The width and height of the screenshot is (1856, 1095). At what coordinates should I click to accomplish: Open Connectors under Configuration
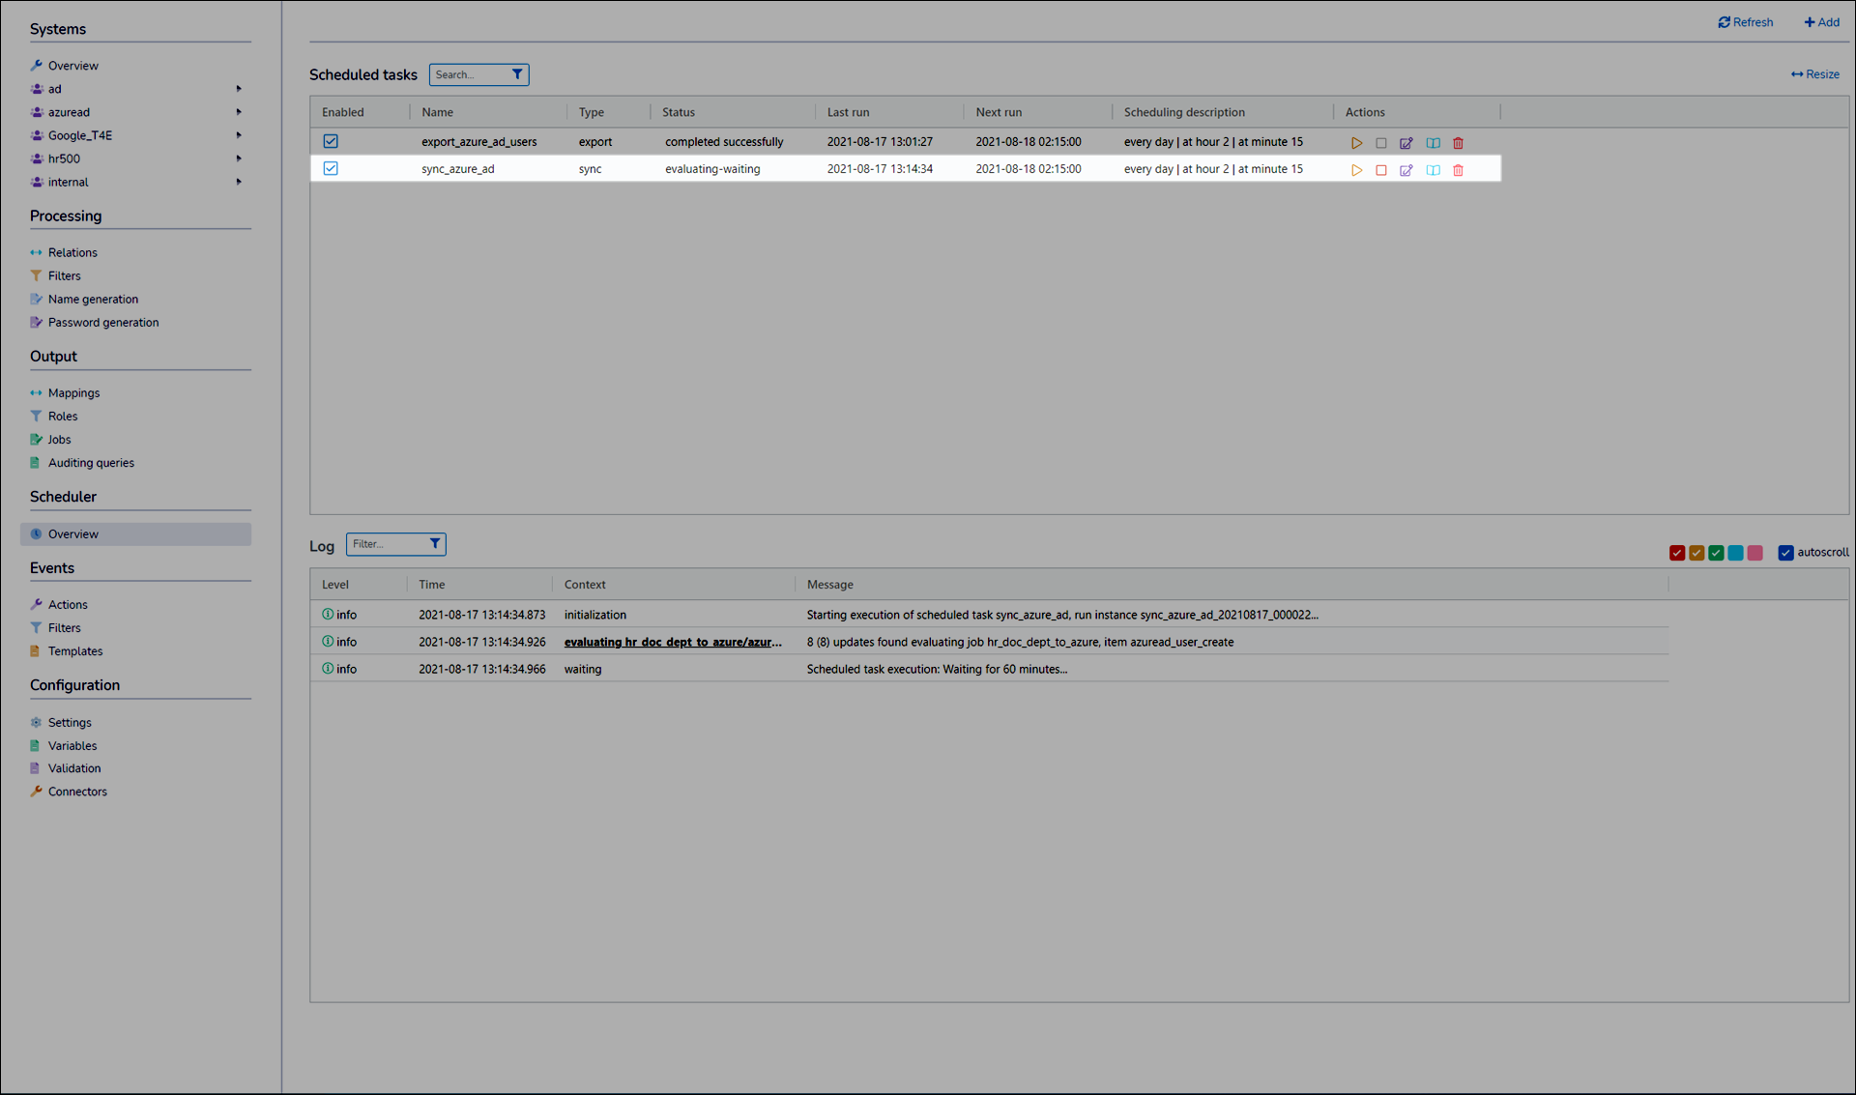tap(77, 792)
